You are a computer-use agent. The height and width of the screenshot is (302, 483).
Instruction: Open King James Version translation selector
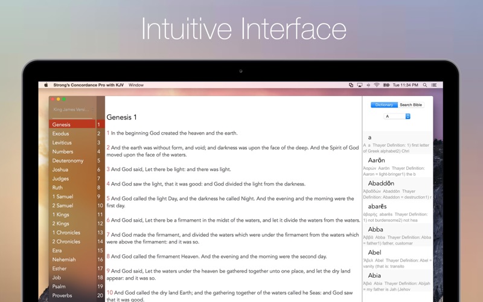click(73, 109)
